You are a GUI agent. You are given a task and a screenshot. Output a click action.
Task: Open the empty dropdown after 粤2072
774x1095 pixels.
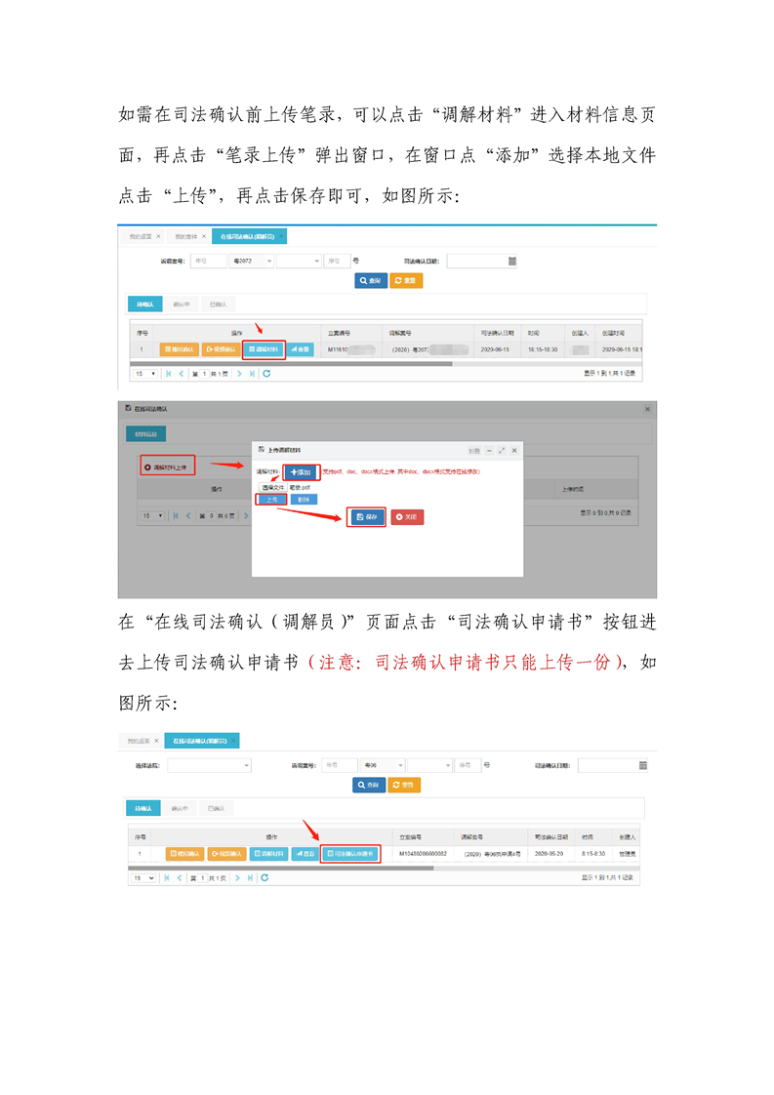coord(299,262)
